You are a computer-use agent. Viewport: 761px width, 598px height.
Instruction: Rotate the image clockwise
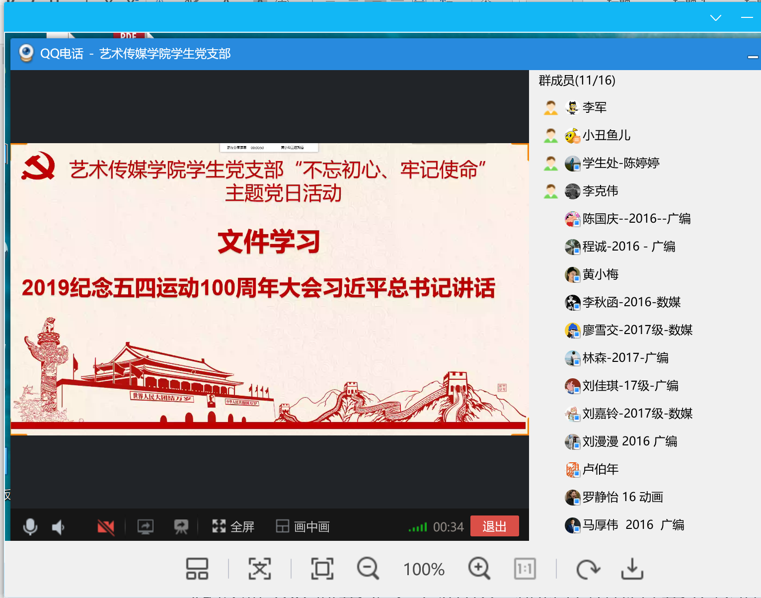pos(588,569)
